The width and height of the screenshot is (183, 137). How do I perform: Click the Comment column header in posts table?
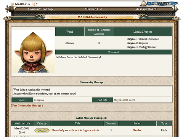pos(111,123)
